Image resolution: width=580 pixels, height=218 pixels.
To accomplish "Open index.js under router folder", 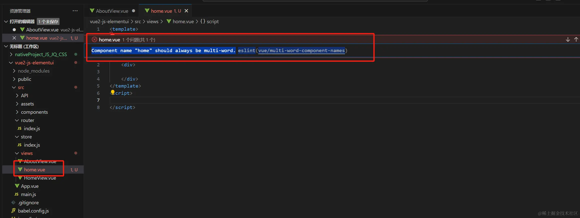I will [x=32, y=128].
